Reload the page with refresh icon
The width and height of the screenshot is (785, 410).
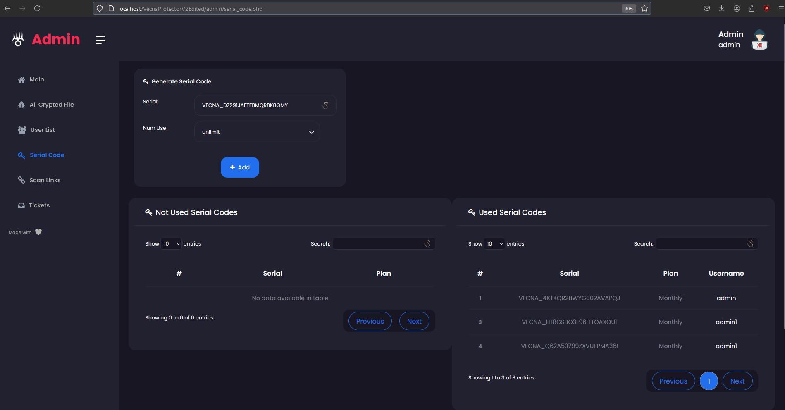[37, 8]
